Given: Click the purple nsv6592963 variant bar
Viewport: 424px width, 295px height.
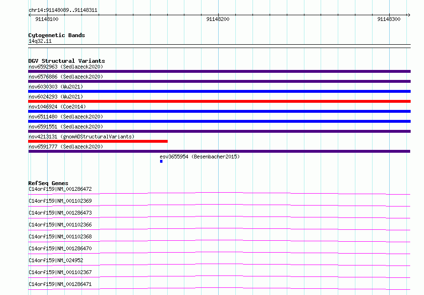Looking at the screenshot, I should tap(219, 71).
